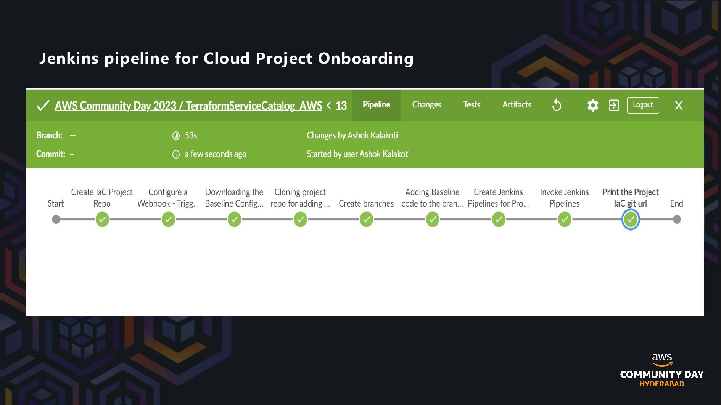Rerun the pipeline with the replay icon
The width and height of the screenshot is (721, 405).
(557, 105)
